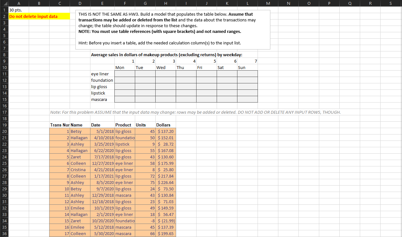Click the date 9/7/2020 cell
This screenshot has height=237, width=402.
(102, 189)
